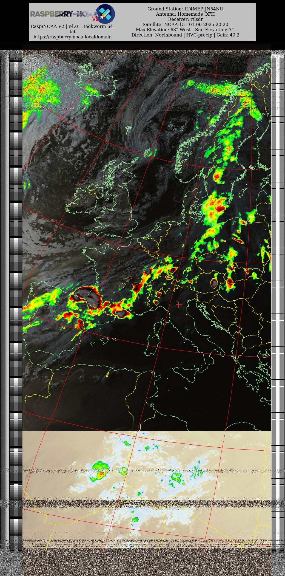Select the 'RaspiNOAA V2 | v4.0 | Bookworm 64-bit' text
Viewport: 285px width, 576px height.
tap(72, 29)
